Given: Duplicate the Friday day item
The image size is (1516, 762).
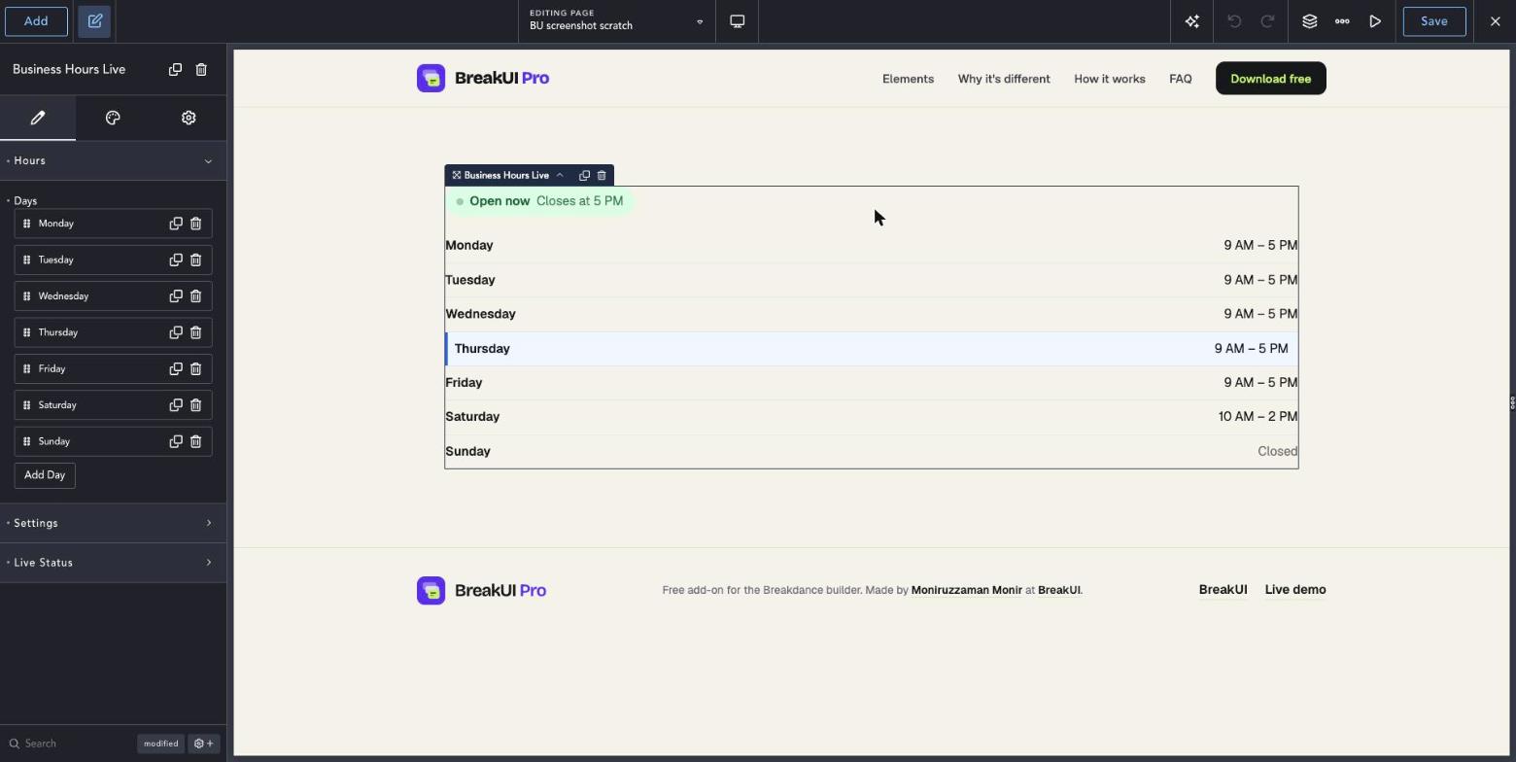Looking at the screenshot, I should [x=176, y=368].
